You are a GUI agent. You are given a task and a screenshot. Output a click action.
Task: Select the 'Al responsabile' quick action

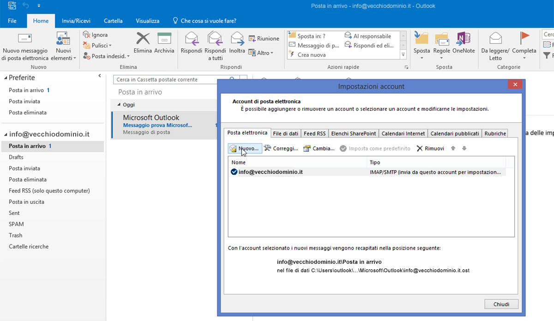(368, 36)
